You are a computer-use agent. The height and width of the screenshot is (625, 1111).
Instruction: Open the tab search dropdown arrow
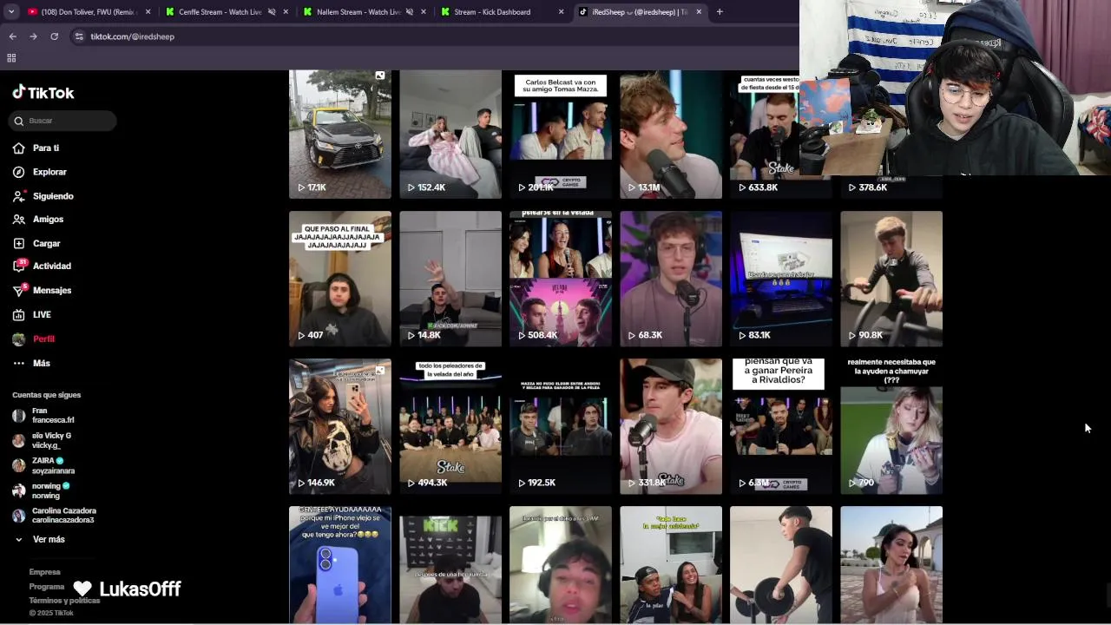[11, 12]
